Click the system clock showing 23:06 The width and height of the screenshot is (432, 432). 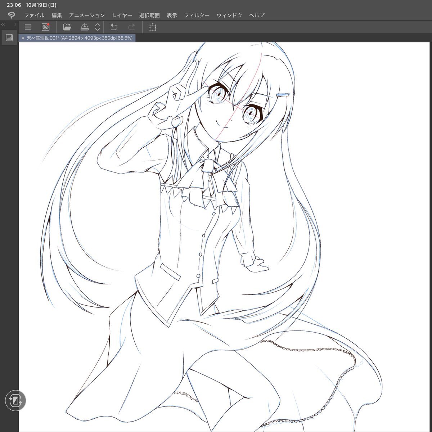tap(14, 5)
